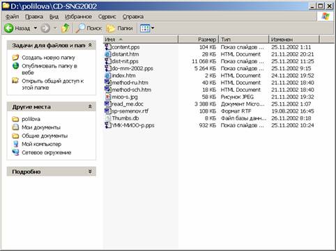Select the content.pps file icon

click(108, 47)
